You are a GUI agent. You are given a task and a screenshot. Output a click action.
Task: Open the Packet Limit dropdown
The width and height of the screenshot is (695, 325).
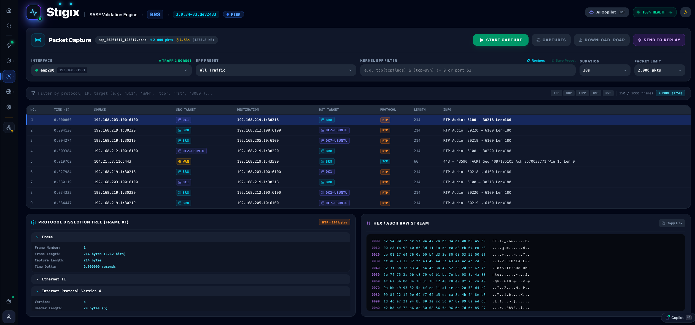coord(659,70)
